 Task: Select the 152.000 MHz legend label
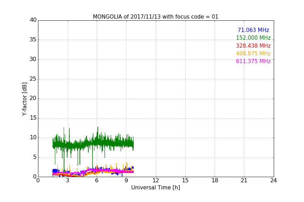253,38
